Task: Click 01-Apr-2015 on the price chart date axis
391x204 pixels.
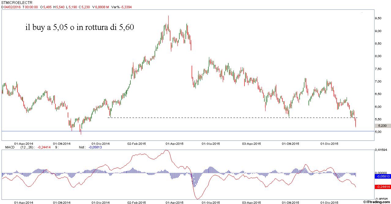Action: point(174,143)
